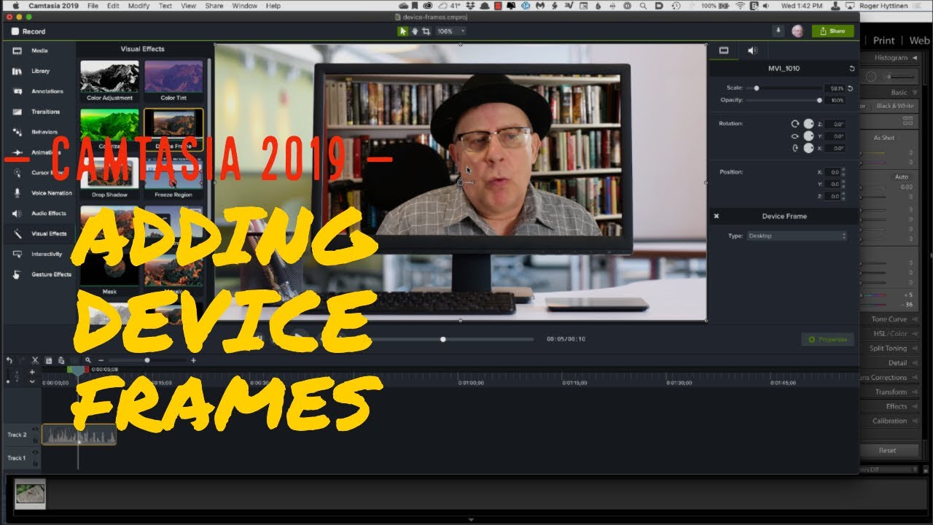Click the timeline copy icon
This screenshot has width=933, height=525.
pos(48,360)
